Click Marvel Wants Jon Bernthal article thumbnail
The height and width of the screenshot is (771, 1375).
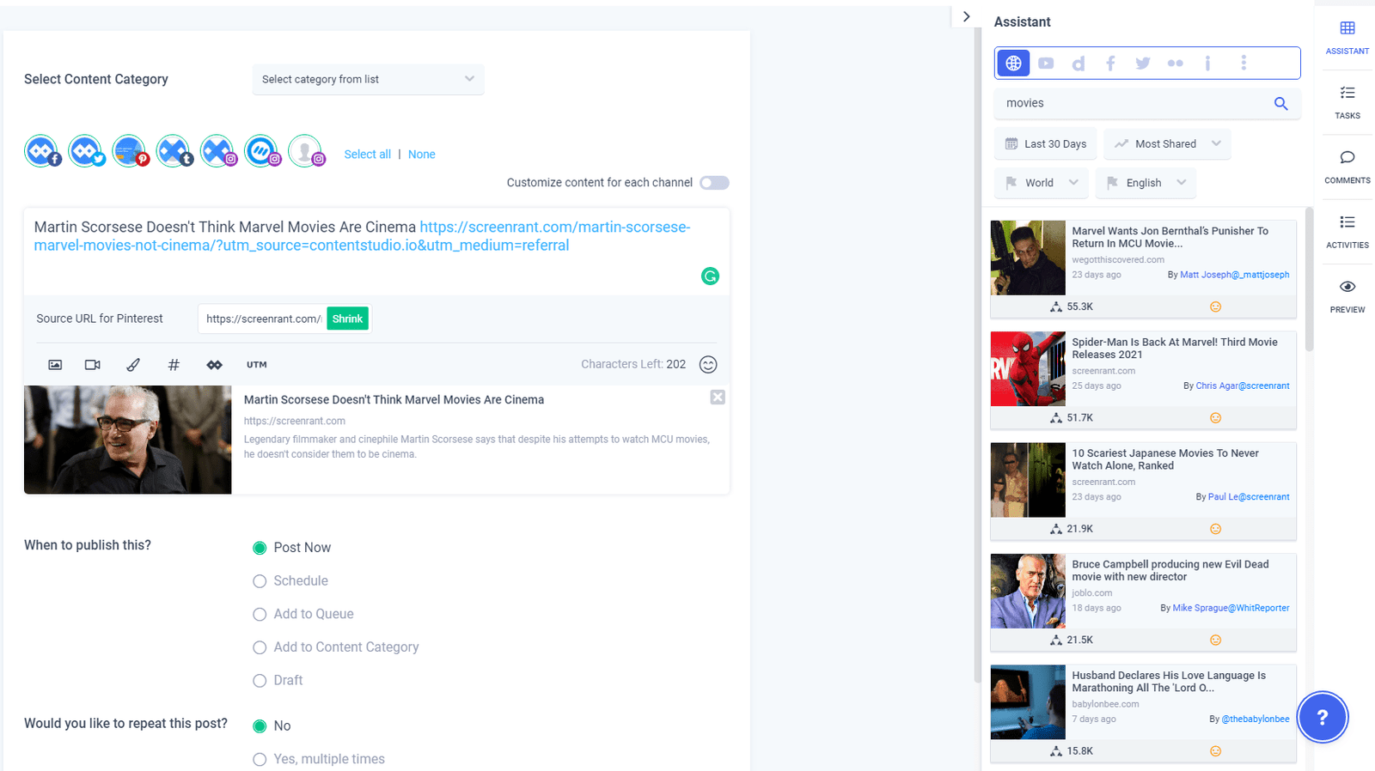point(1028,258)
